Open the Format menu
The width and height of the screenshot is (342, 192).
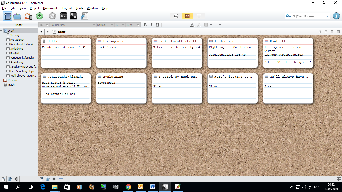pyautogui.click(x=67, y=8)
